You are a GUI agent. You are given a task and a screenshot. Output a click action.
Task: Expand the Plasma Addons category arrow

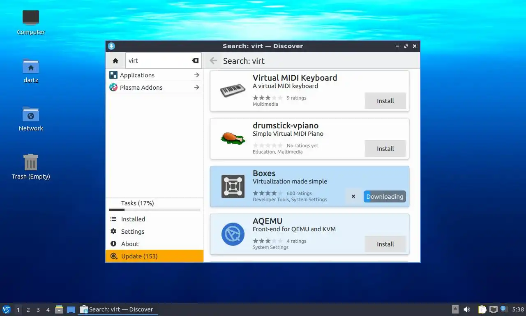[x=196, y=88]
